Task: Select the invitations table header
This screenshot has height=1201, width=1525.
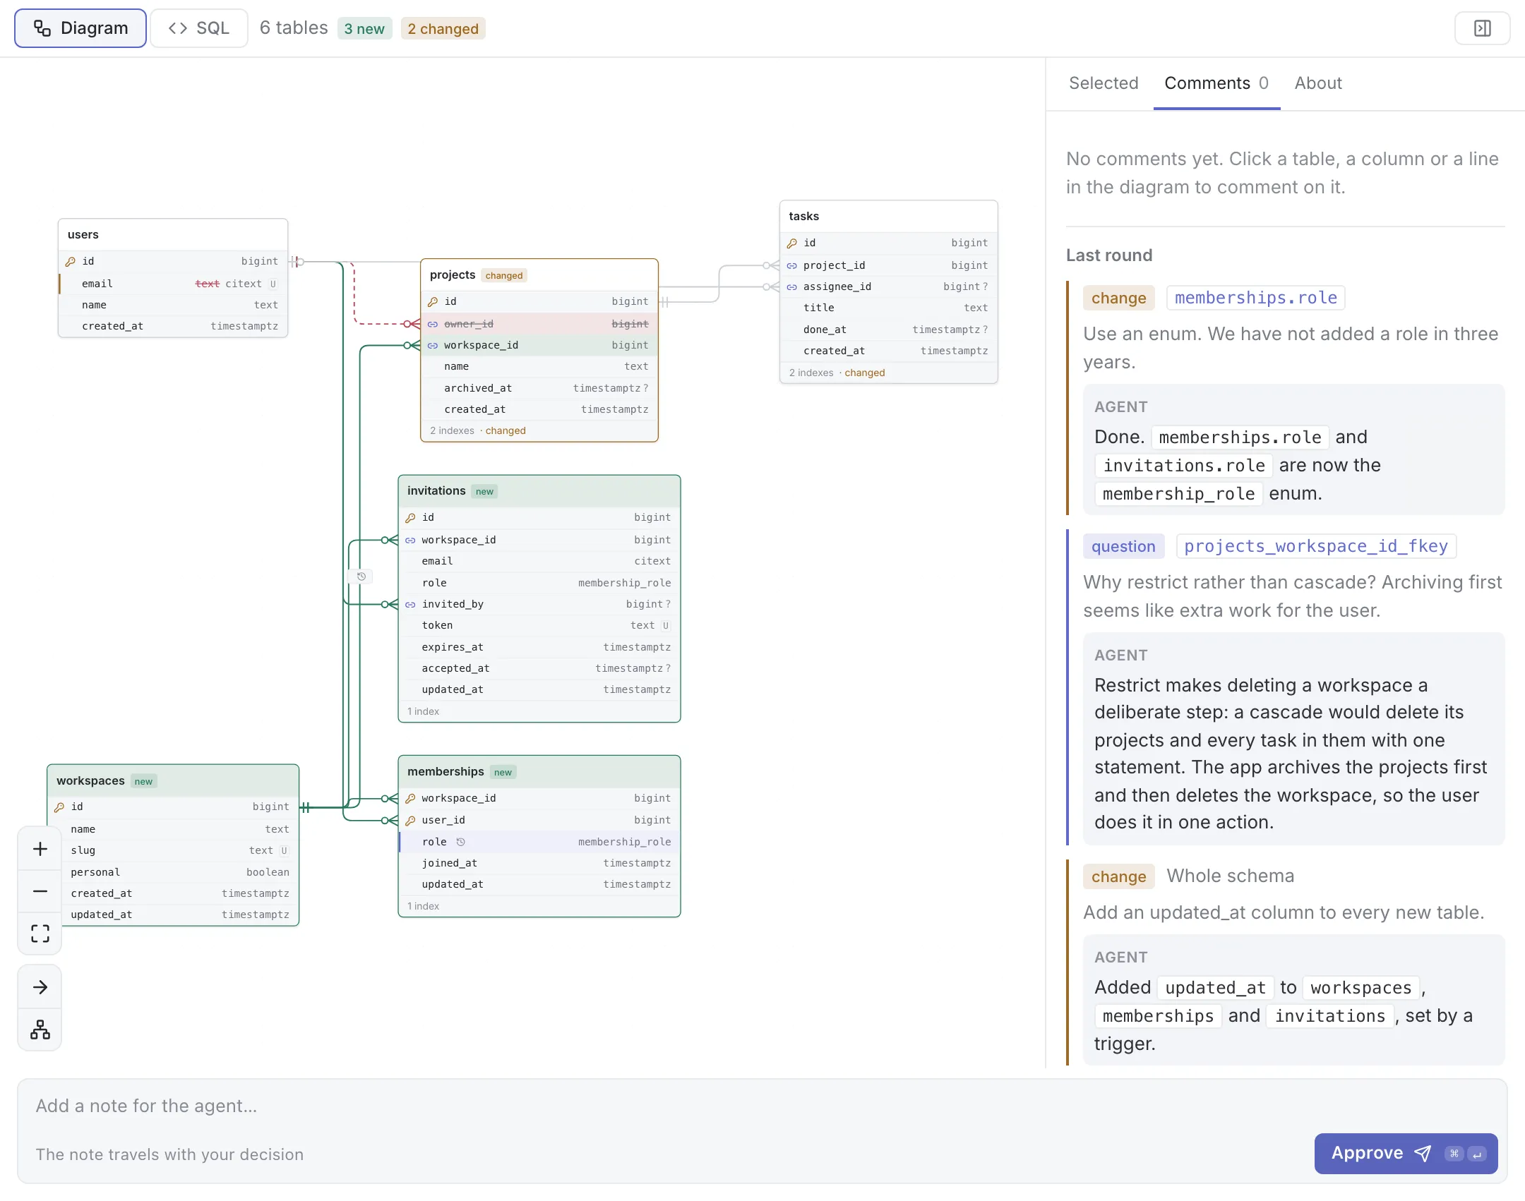Action: tap(539, 491)
